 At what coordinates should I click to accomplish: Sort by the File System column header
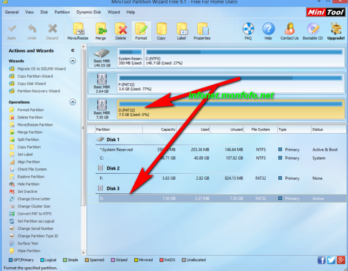pos(260,129)
